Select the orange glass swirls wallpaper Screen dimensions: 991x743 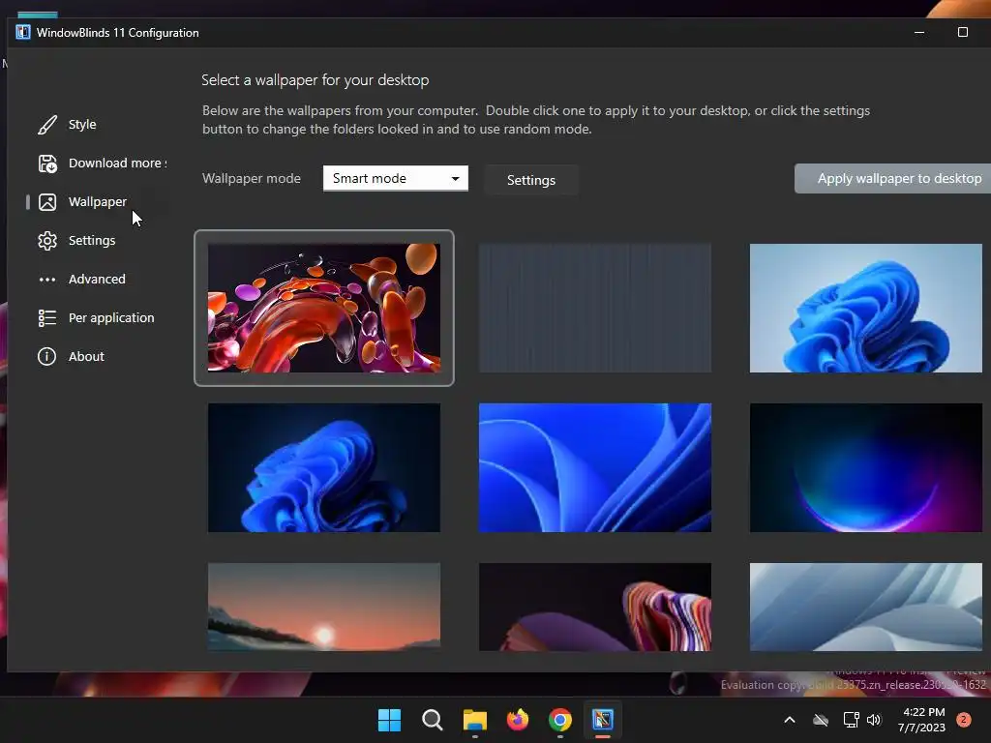(324, 308)
